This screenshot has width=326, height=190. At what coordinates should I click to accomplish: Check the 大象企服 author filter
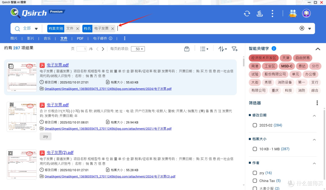255,188
